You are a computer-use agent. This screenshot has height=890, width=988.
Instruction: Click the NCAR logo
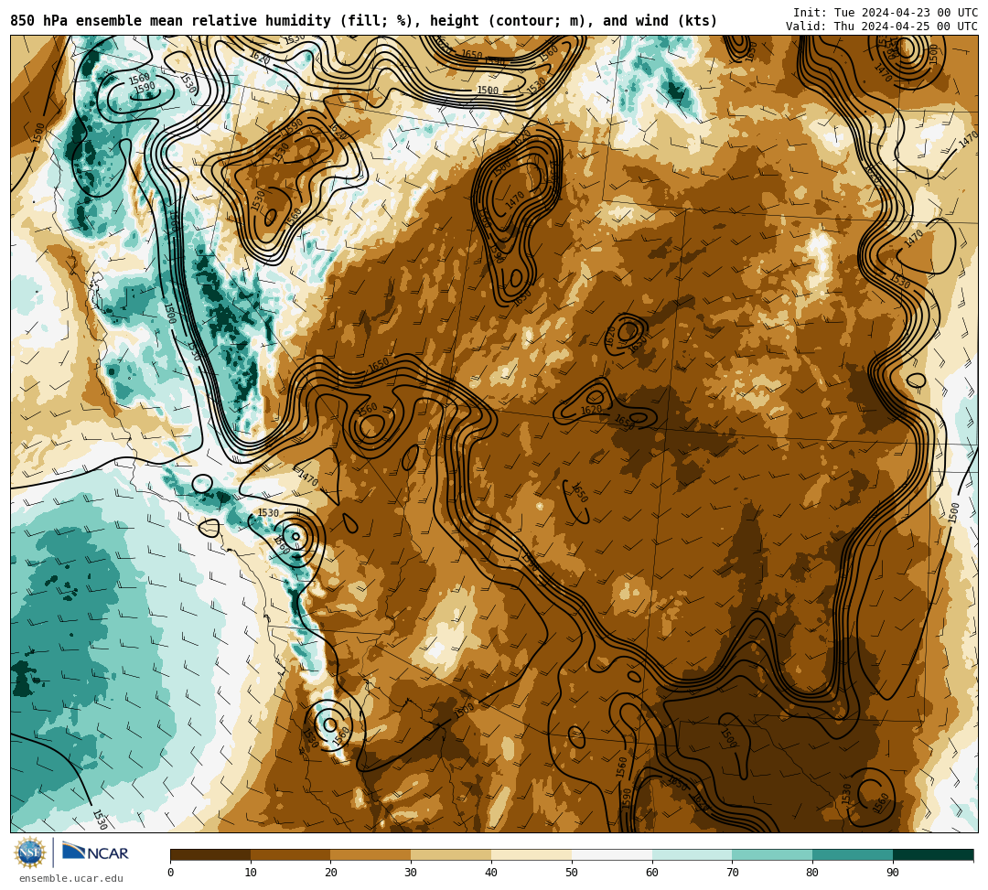(x=95, y=852)
